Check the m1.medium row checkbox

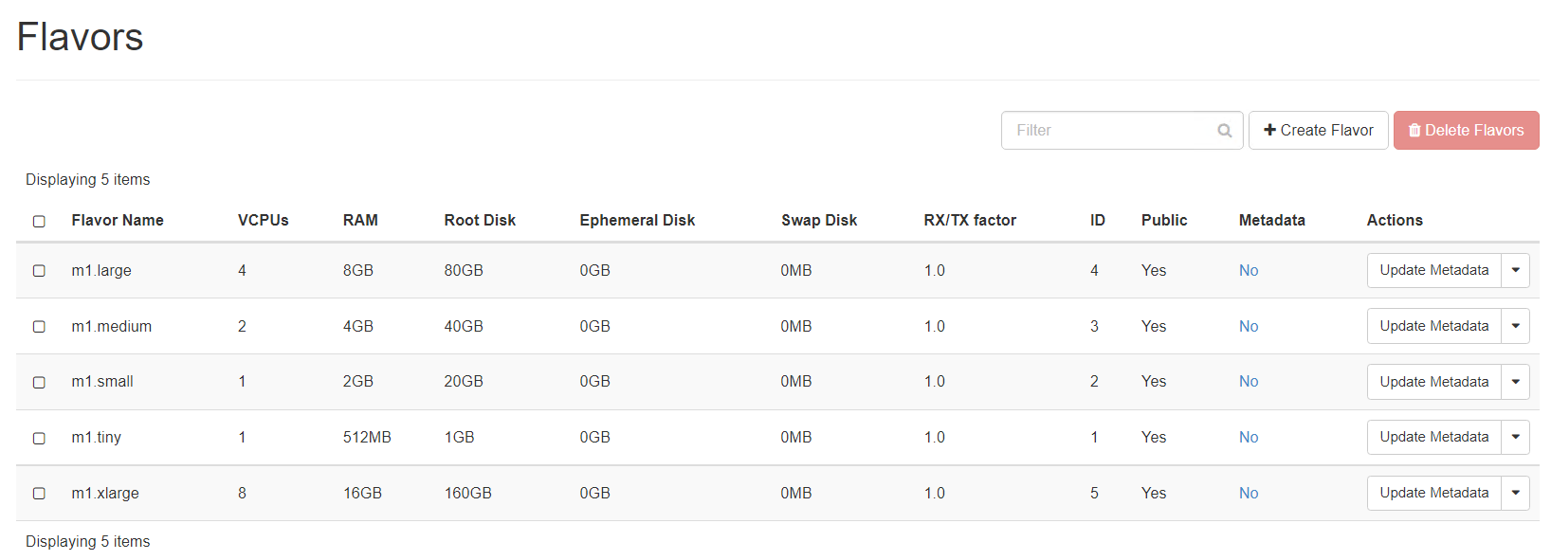39,327
